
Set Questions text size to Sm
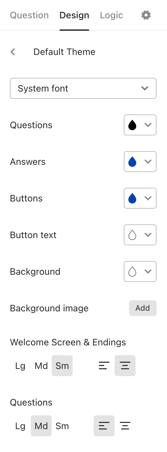coord(62,426)
